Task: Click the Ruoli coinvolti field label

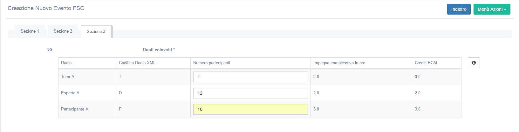Action: pos(159,50)
